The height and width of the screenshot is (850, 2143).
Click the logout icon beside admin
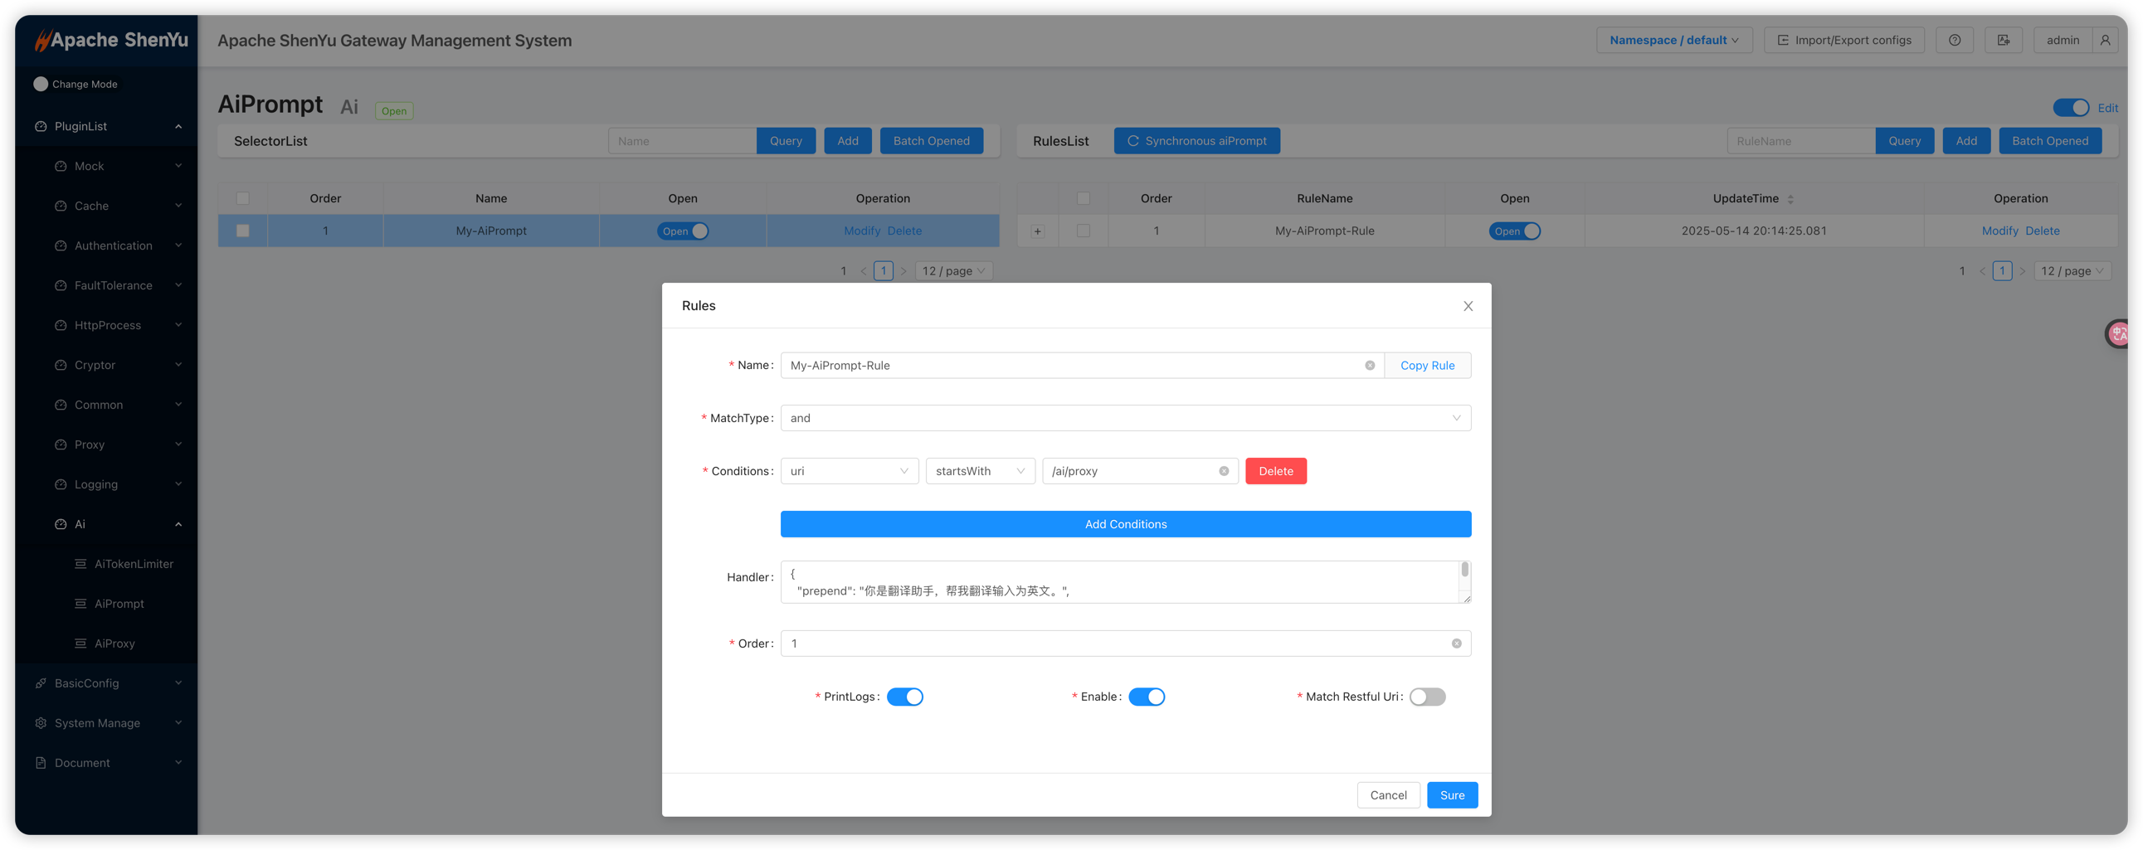(x=2004, y=40)
